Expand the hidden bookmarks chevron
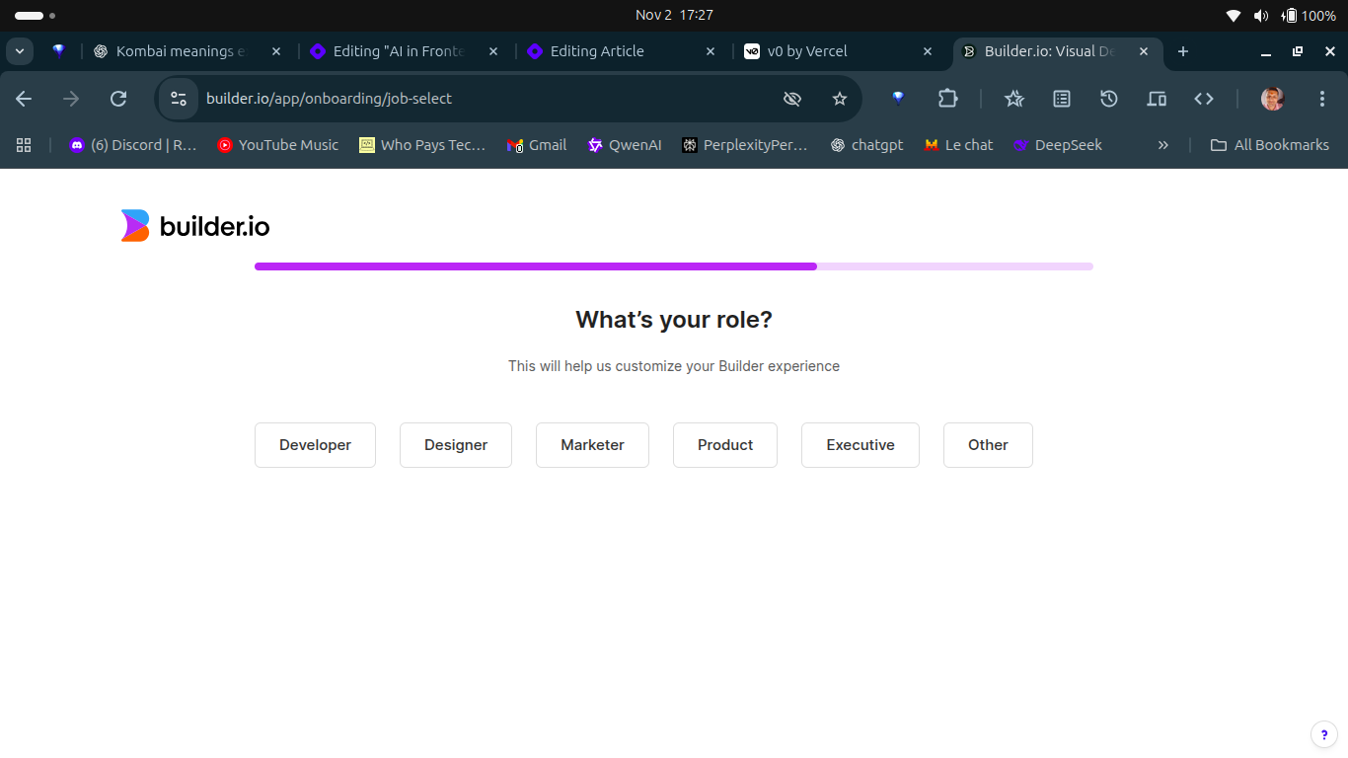This screenshot has width=1348, height=758. pyautogui.click(x=1162, y=145)
